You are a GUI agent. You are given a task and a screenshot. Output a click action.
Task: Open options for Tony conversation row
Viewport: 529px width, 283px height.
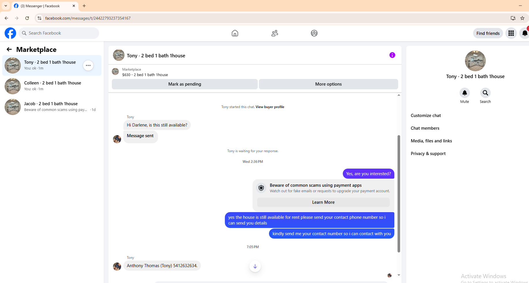[x=88, y=65]
